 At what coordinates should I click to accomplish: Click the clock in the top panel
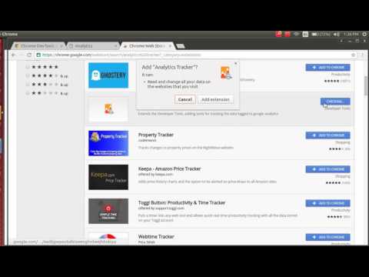click(351, 34)
